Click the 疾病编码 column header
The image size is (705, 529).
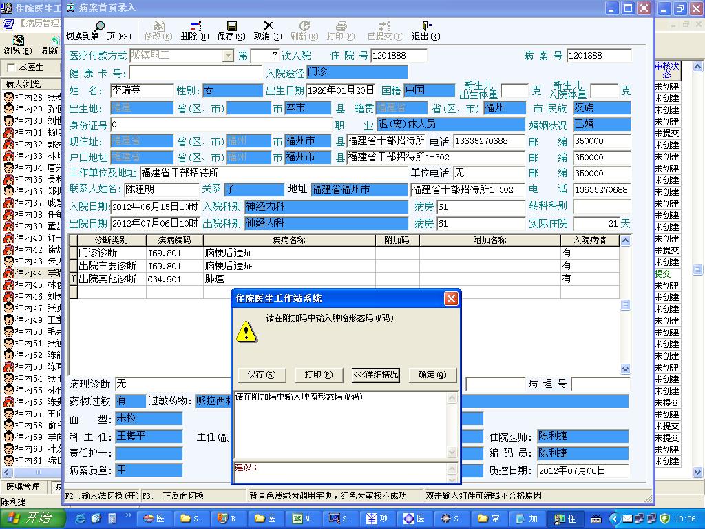174,240
